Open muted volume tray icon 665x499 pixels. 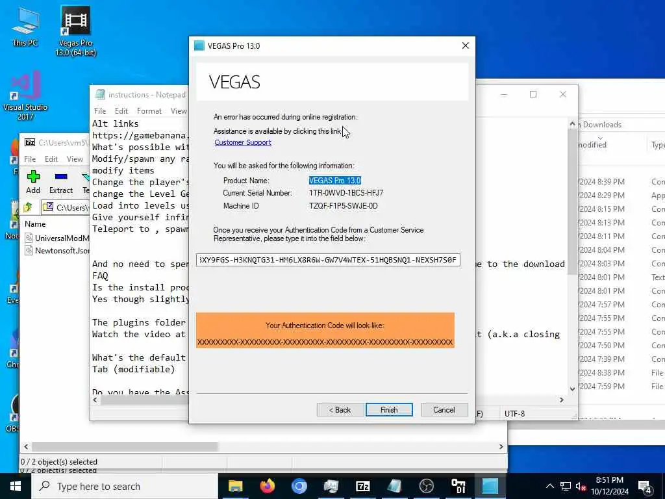point(581,486)
